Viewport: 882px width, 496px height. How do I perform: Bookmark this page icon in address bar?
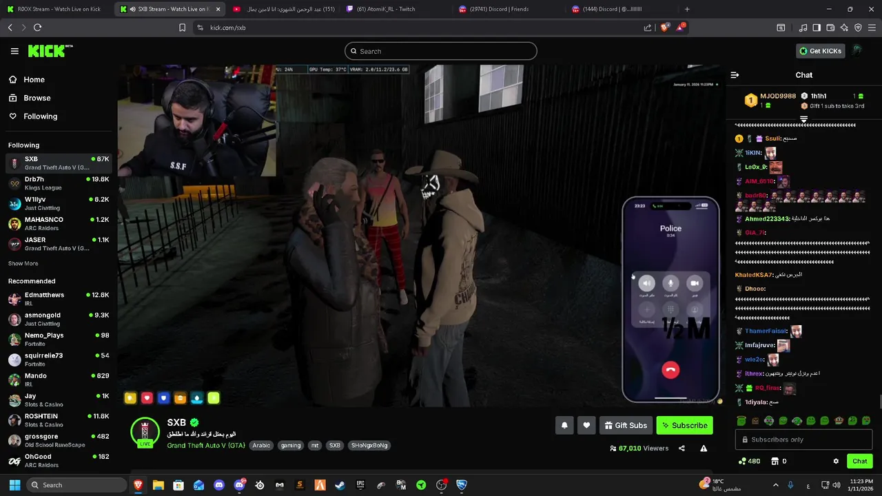point(182,28)
